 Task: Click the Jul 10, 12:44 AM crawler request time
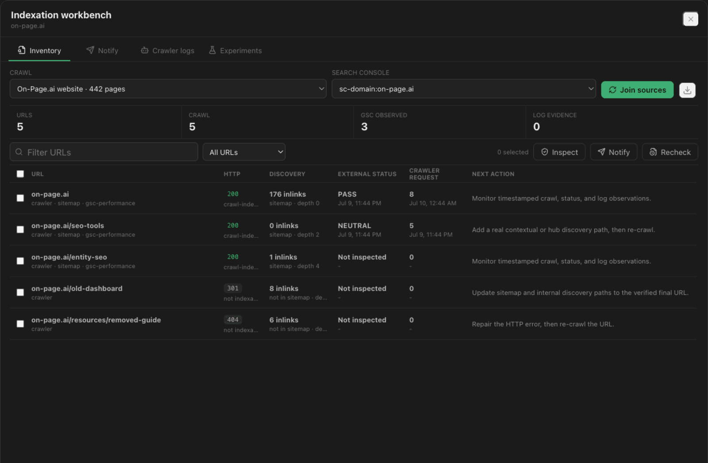[x=433, y=203]
